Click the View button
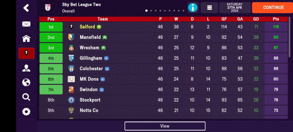This screenshot has width=293, height=132. click(165, 126)
